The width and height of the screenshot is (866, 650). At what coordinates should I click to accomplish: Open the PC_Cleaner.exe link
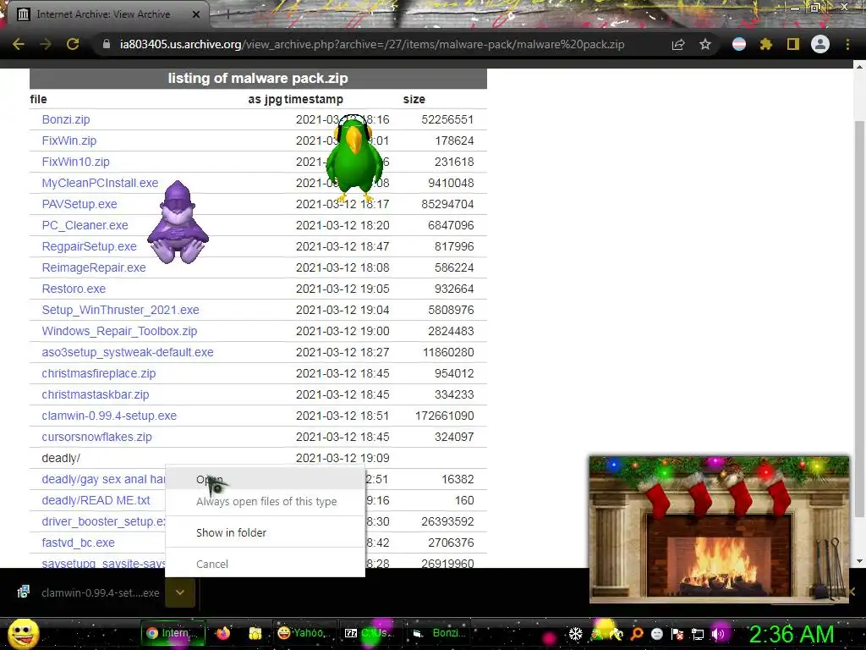pyautogui.click(x=85, y=225)
